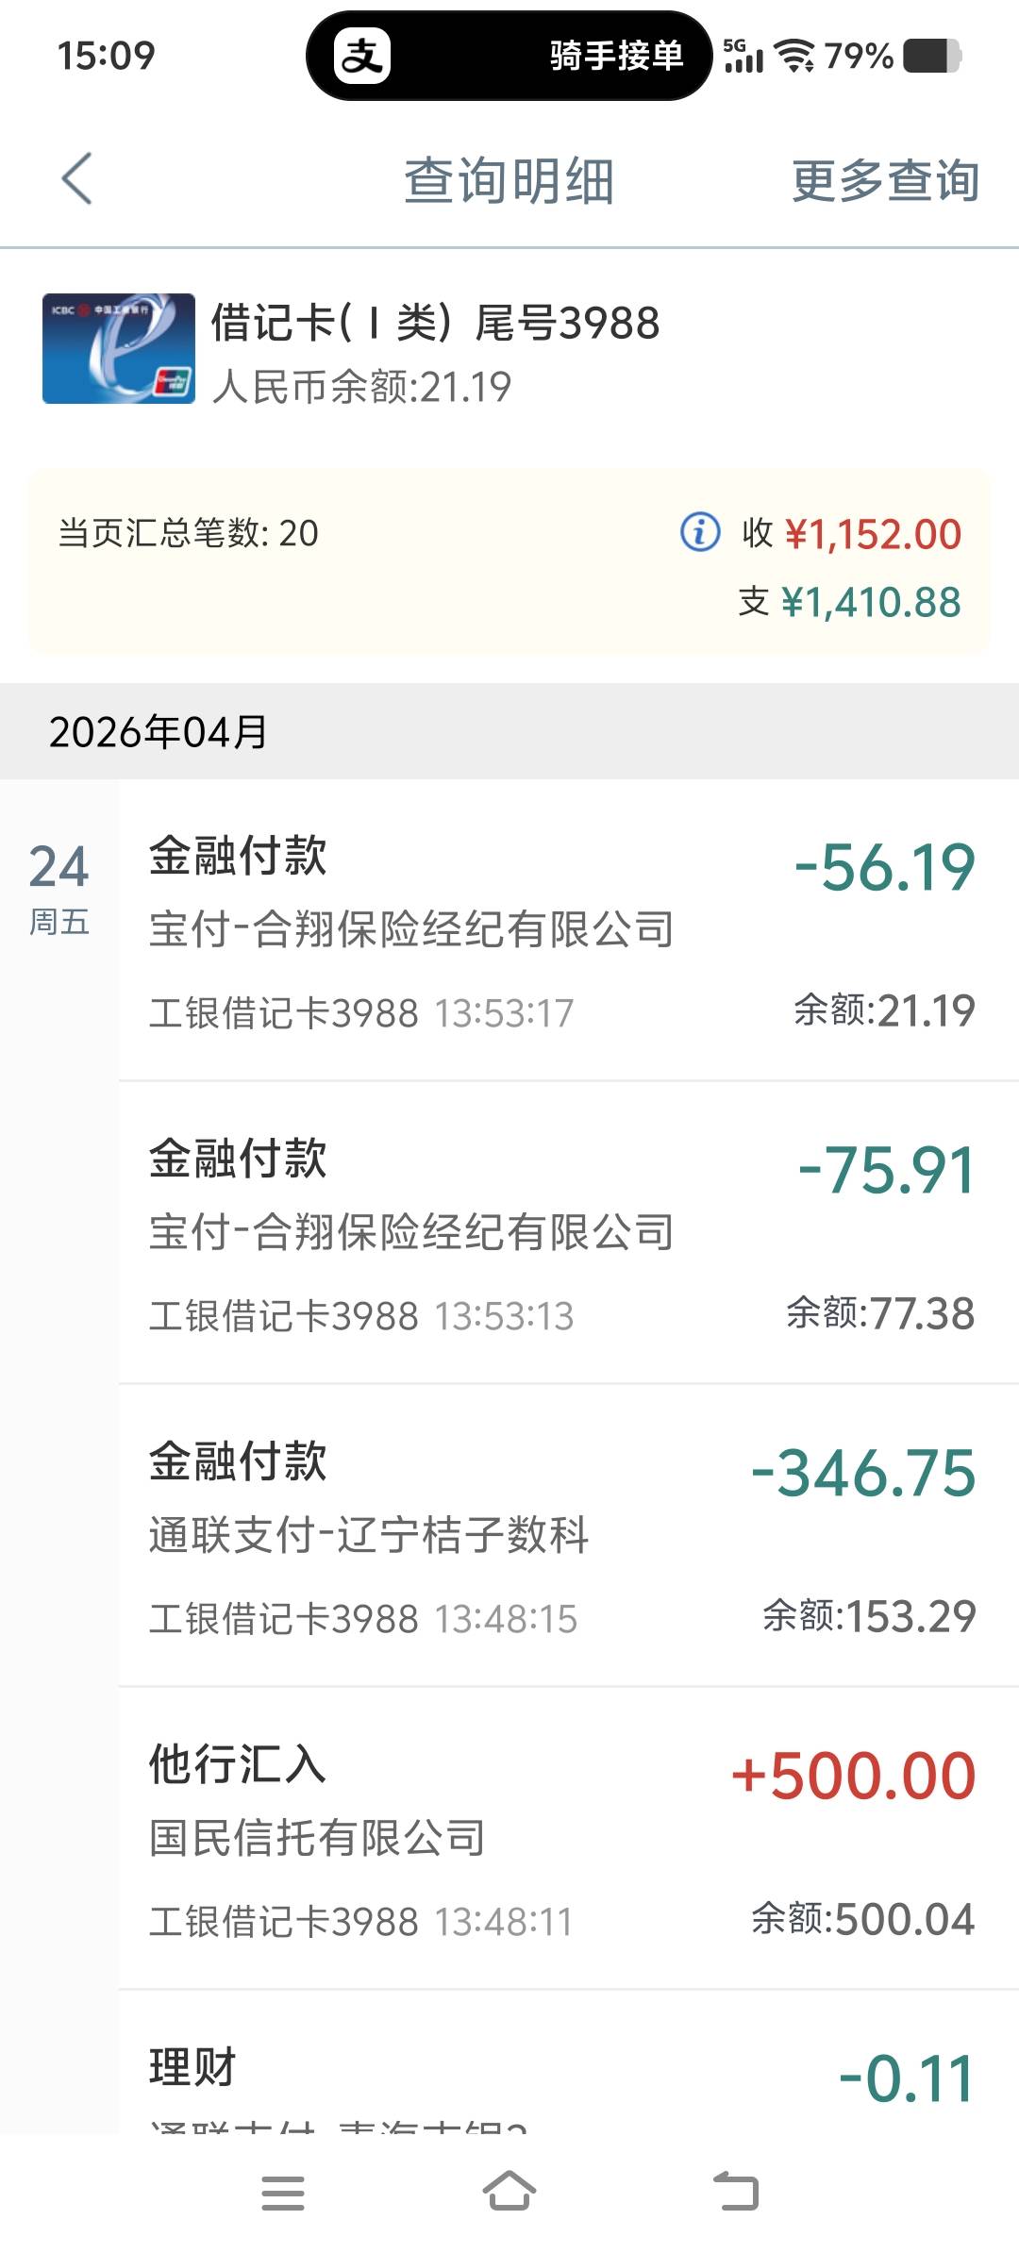
Task: Tap the 借记卡 尾号3988 card title
Action: point(435,323)
